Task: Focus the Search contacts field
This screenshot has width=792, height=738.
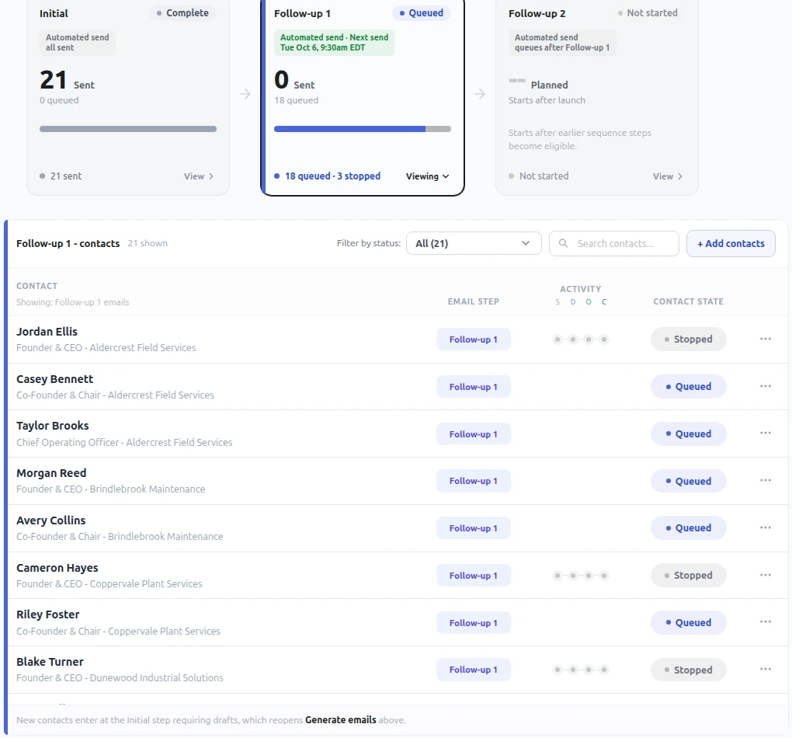Action: coord(614,243)
